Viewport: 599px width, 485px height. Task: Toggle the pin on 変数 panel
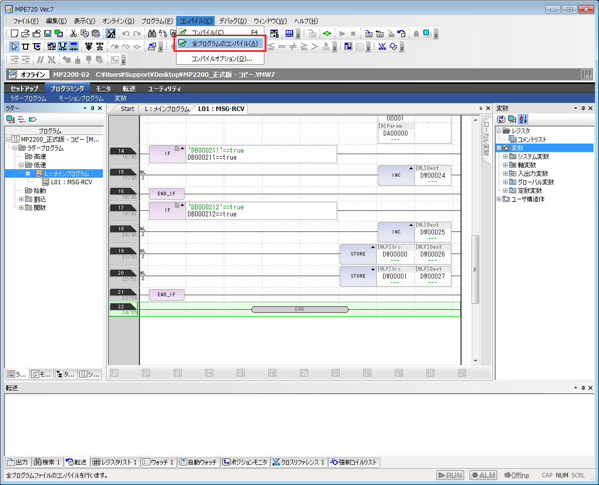[x=583, y=108]
